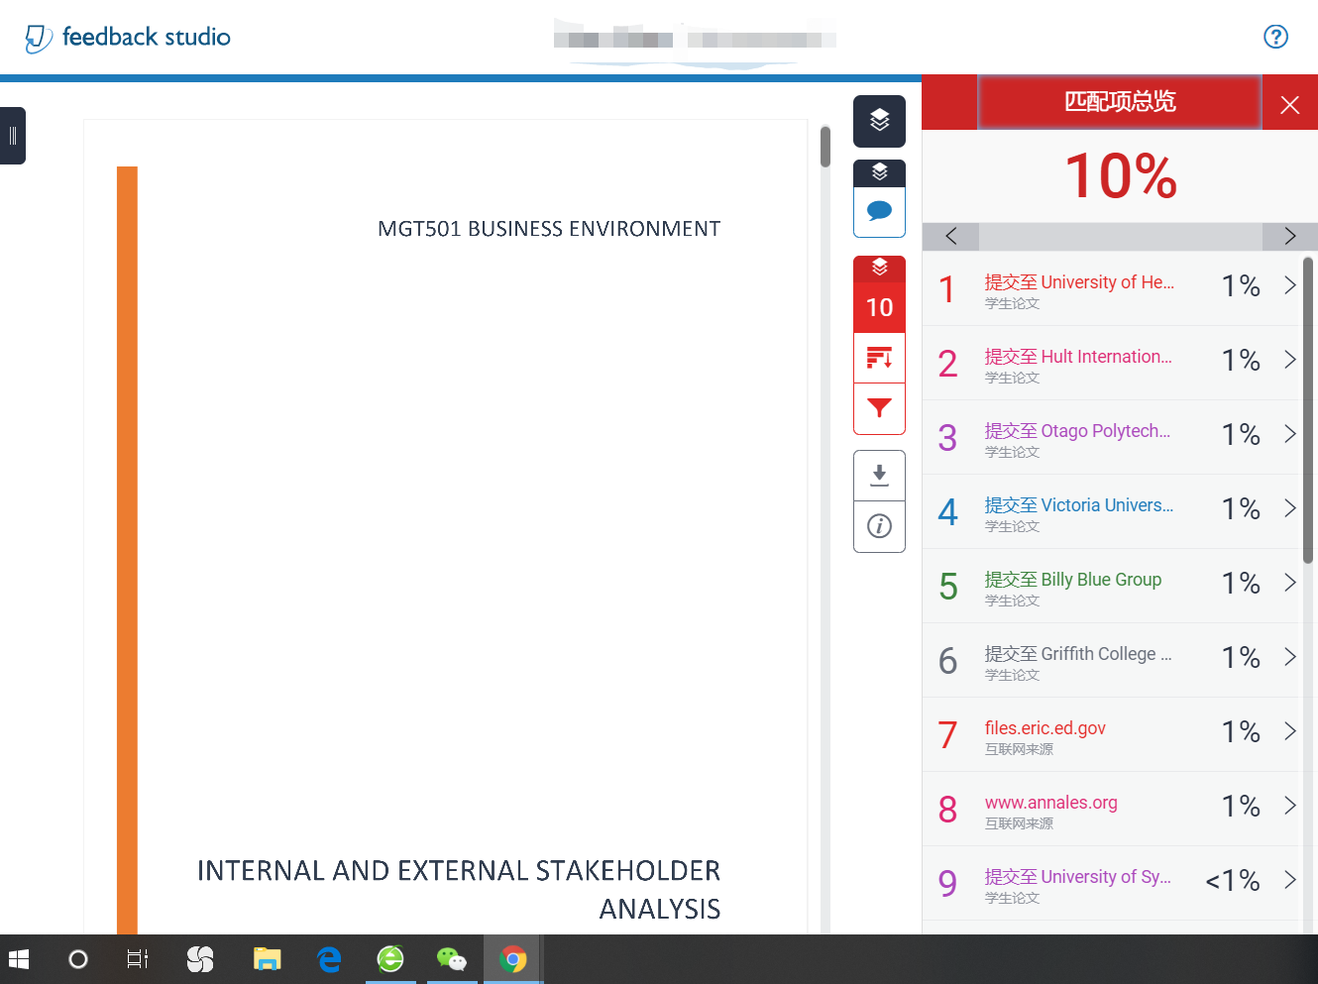Viewport: 1318px width, 984px height.
Task: Go to next match with right arrow
Action: [1289, 236]
